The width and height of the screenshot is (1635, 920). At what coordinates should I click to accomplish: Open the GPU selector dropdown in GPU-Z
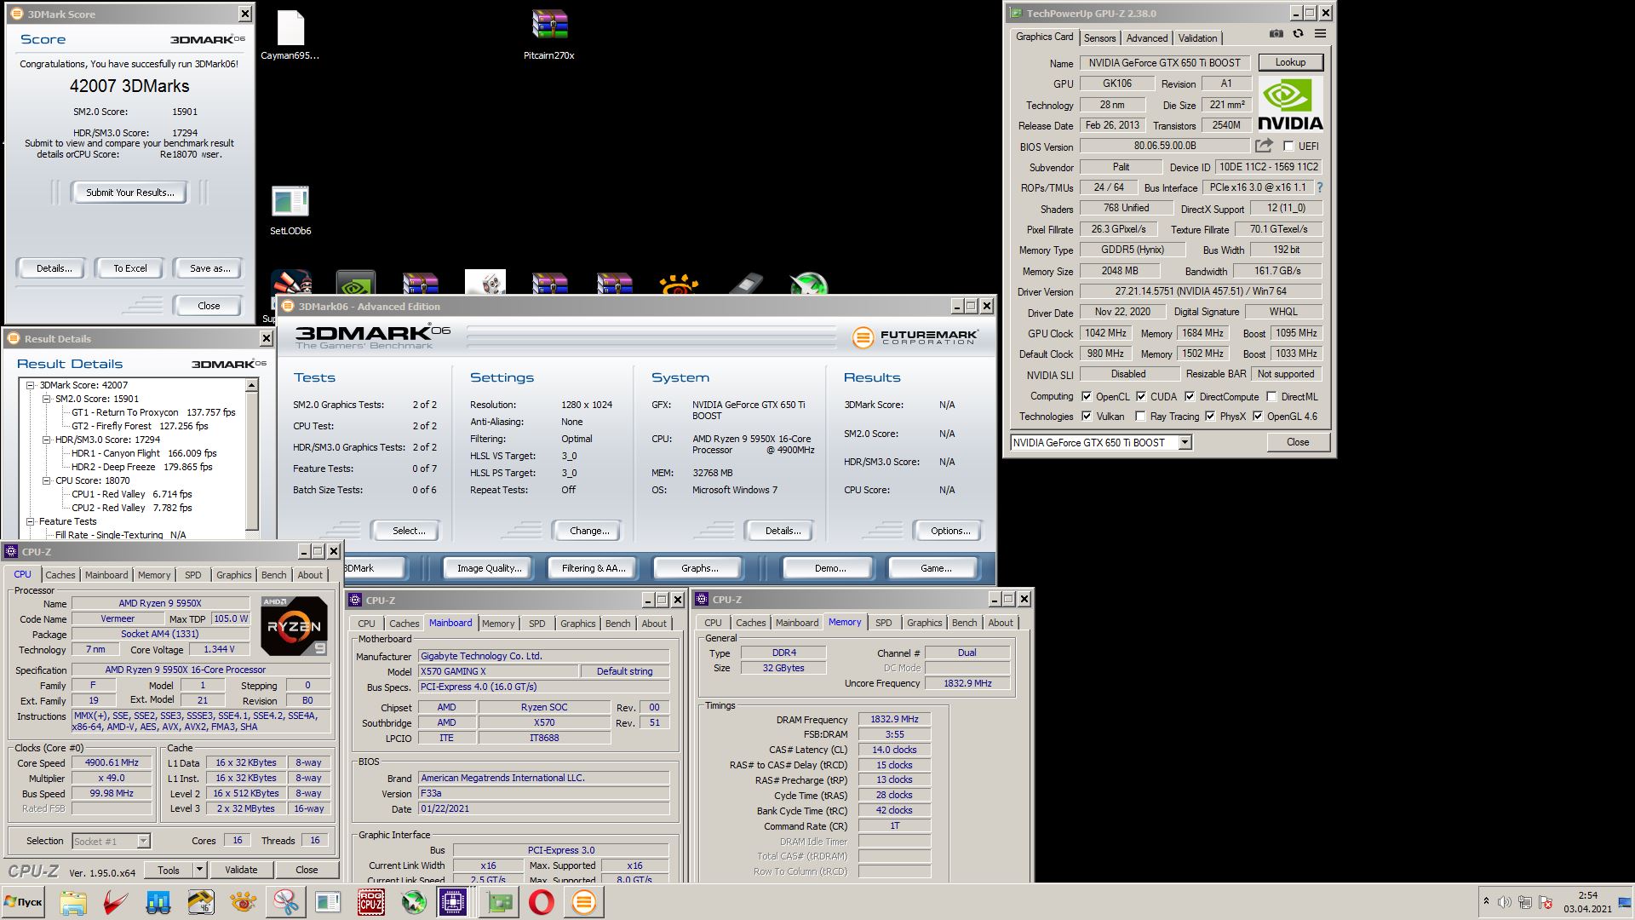click(x=1185, y=442)
